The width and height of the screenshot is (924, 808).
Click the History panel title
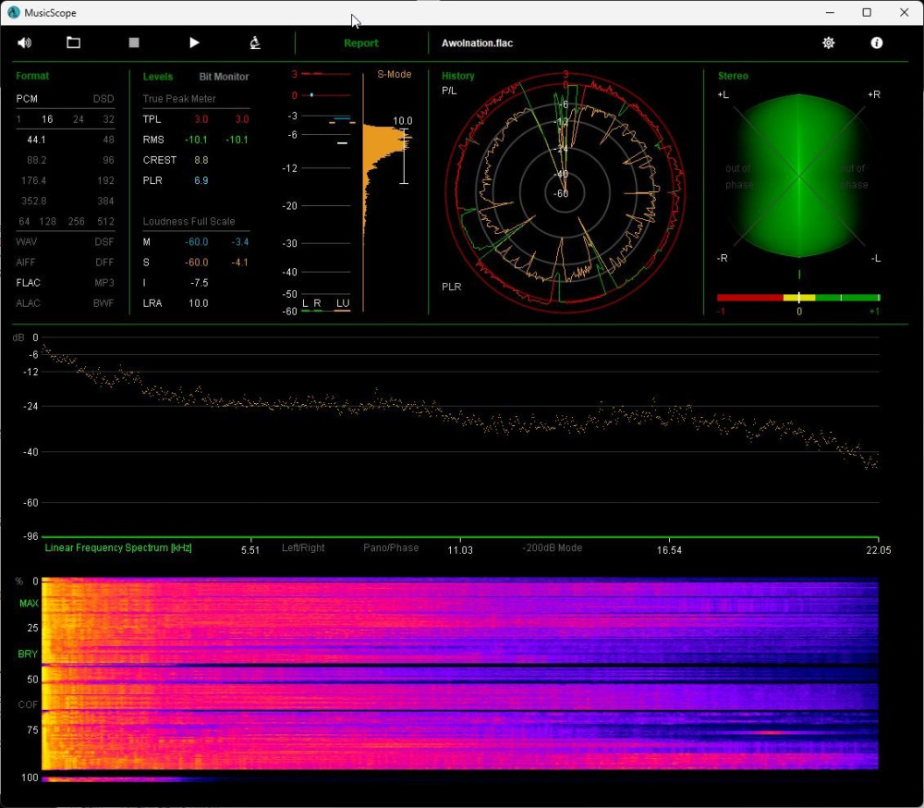coord(458,76)
